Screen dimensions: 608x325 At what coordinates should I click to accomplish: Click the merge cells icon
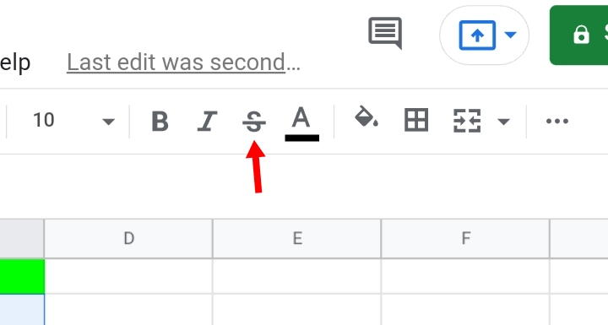tap(467, 121)
